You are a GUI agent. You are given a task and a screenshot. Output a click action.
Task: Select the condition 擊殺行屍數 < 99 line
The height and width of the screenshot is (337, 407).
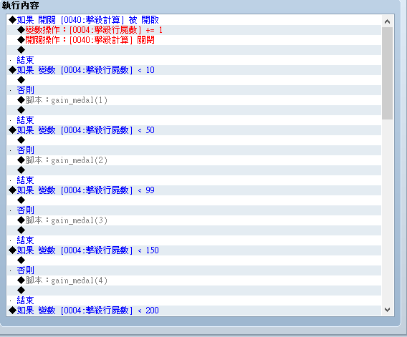(194, 190)
